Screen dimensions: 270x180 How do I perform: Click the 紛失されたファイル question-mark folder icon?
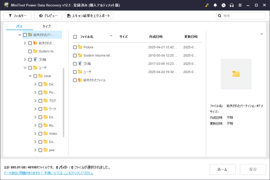pyautogui.click(x=80, y=80)
